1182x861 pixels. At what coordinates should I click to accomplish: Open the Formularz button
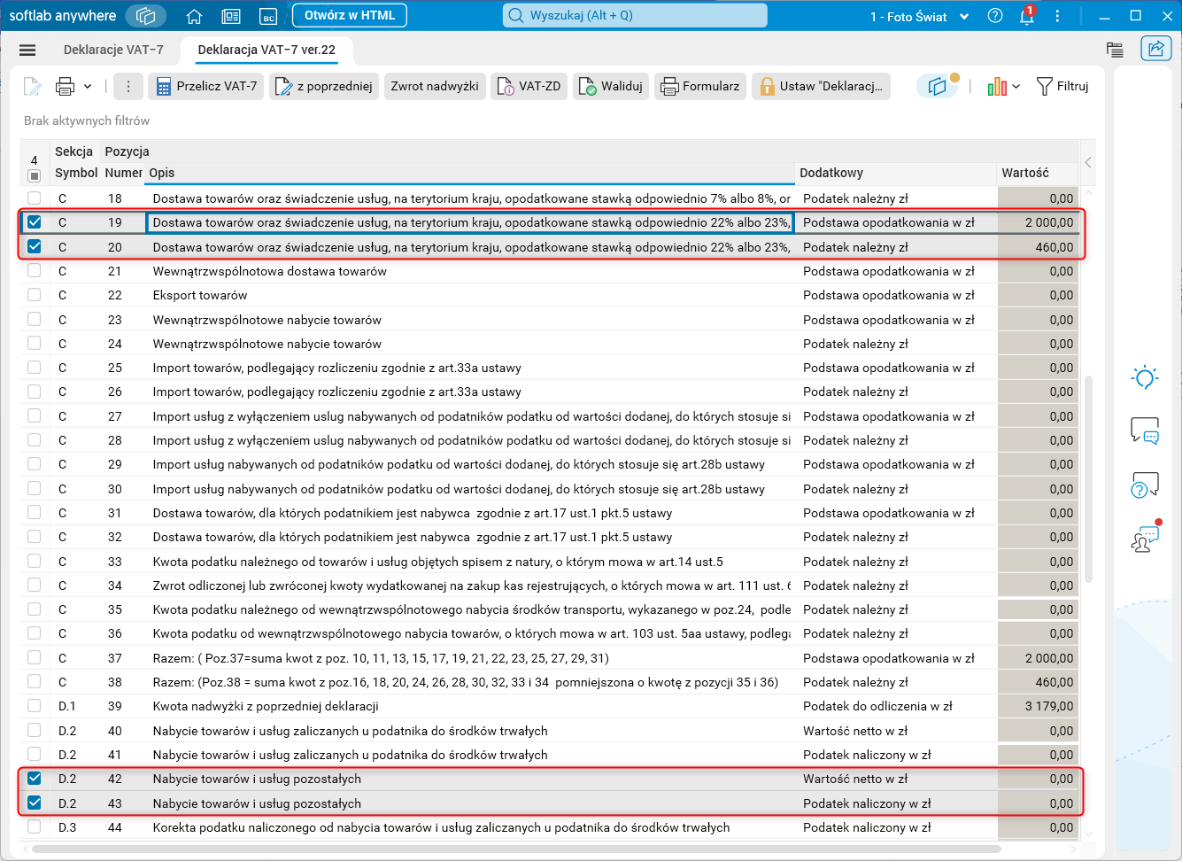point(700,86)
